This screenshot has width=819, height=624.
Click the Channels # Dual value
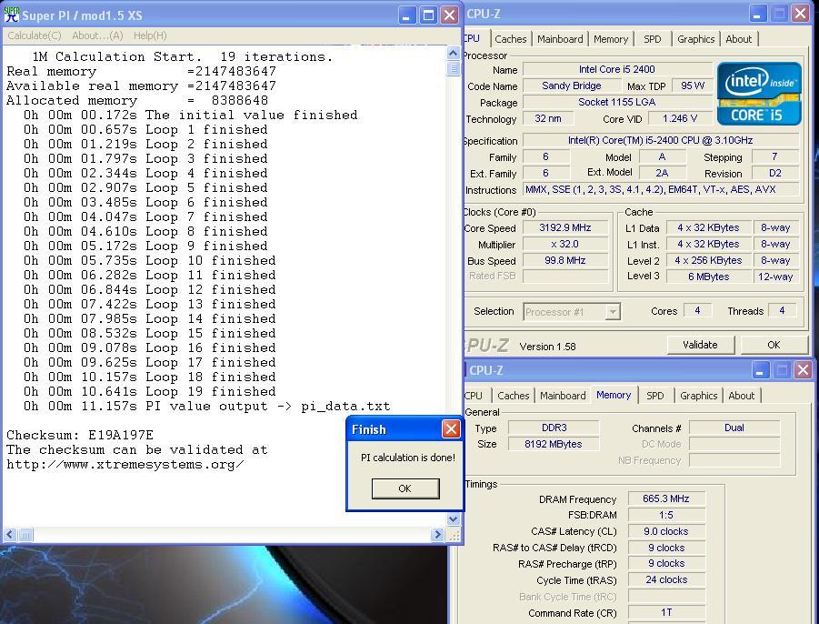734,428
